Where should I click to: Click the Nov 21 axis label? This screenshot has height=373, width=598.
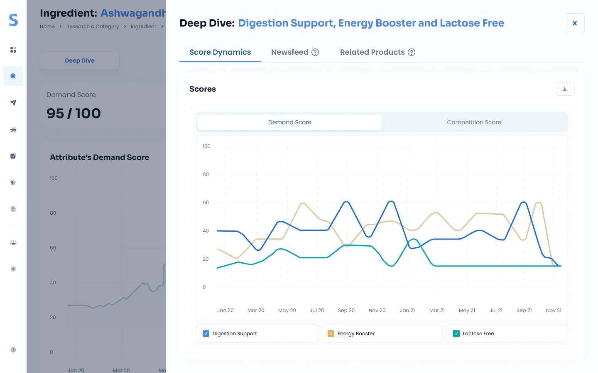(x=554, y=310)
